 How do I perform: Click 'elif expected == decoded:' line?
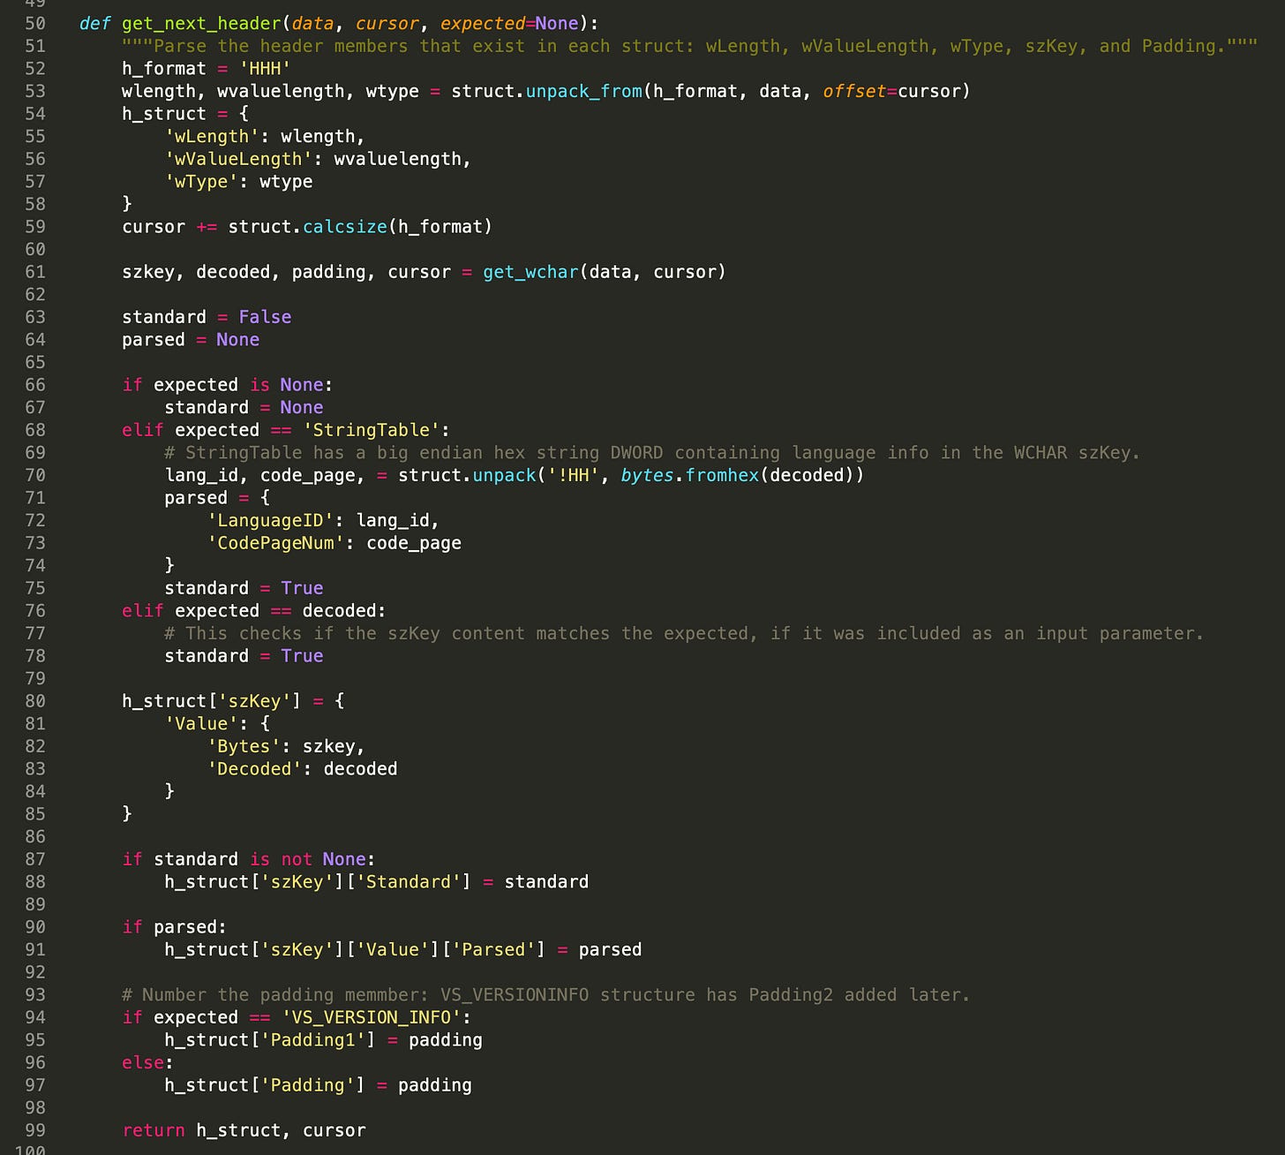pyautogui.click(x=254, y=611)
